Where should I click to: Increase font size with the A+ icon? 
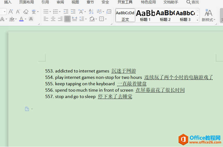click(x=11, y=11)
